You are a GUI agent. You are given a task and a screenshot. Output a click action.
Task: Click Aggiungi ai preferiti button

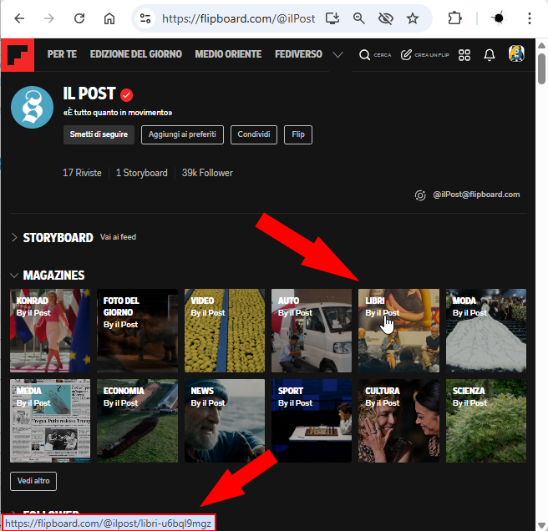click(x=182, y=134)
